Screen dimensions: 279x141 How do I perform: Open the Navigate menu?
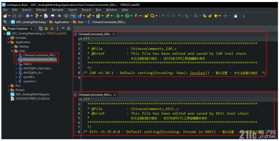57,10
